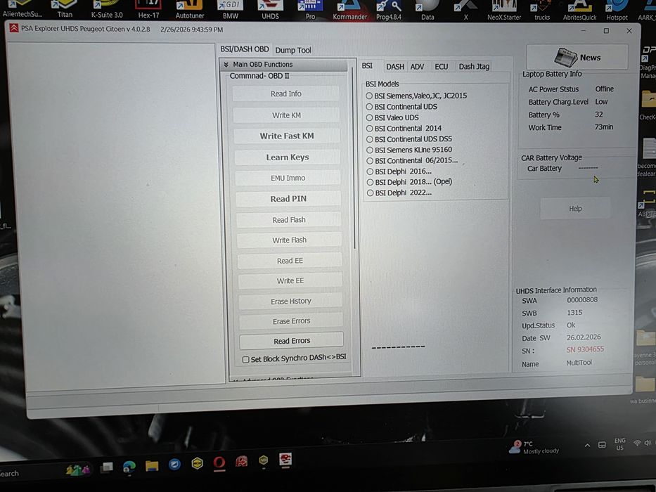The width and height of the screenshot is (656, 492).
Task: Click the PSA Explorer title bar logo
Action: coord(14,28)
